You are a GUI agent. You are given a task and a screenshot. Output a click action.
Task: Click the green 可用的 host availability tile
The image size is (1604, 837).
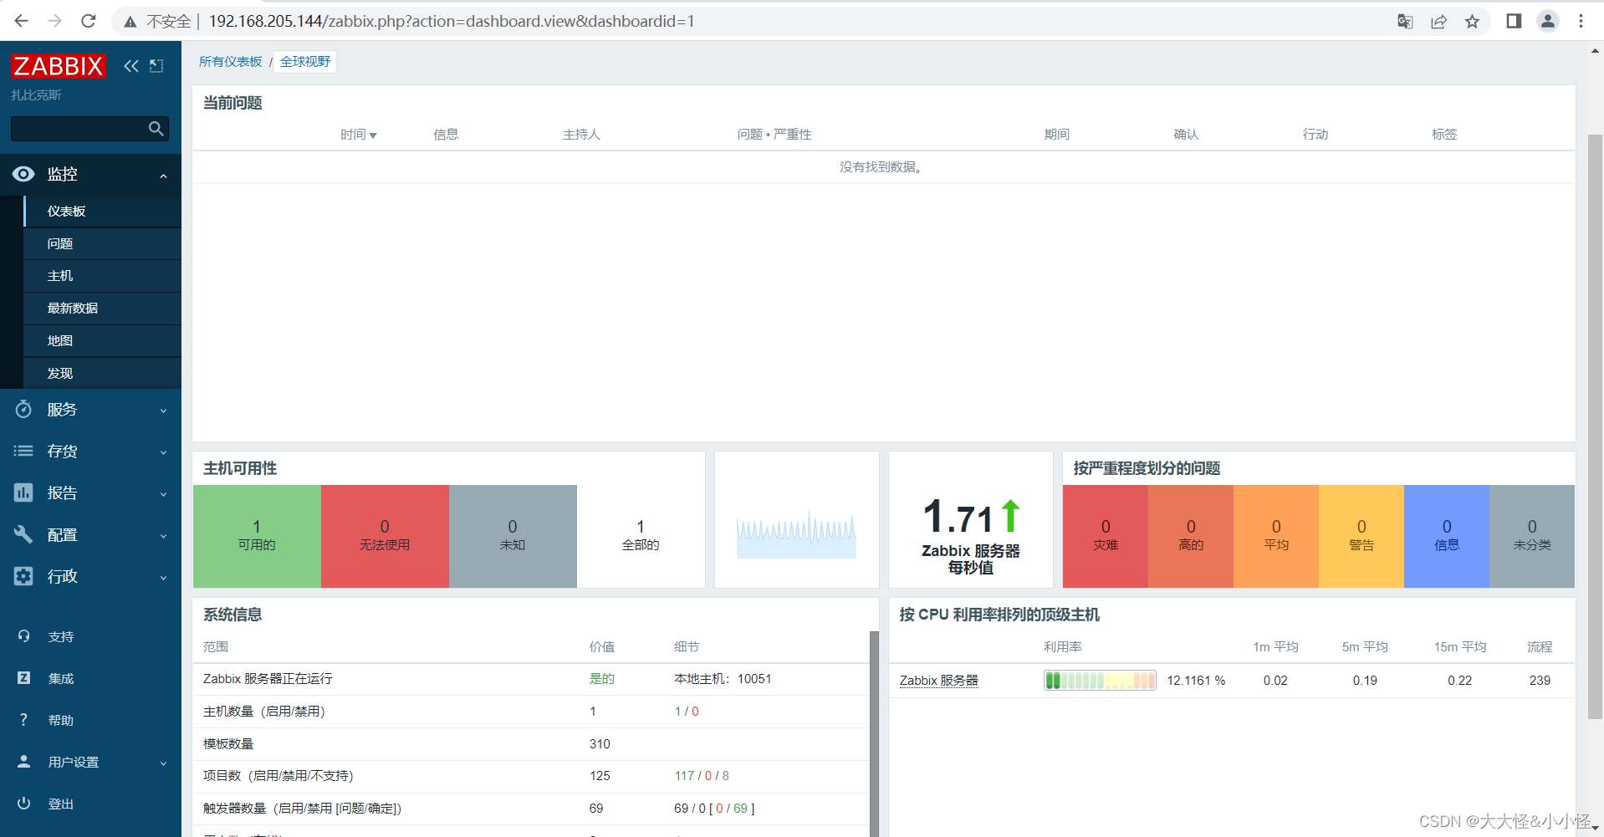coord(257,536)
